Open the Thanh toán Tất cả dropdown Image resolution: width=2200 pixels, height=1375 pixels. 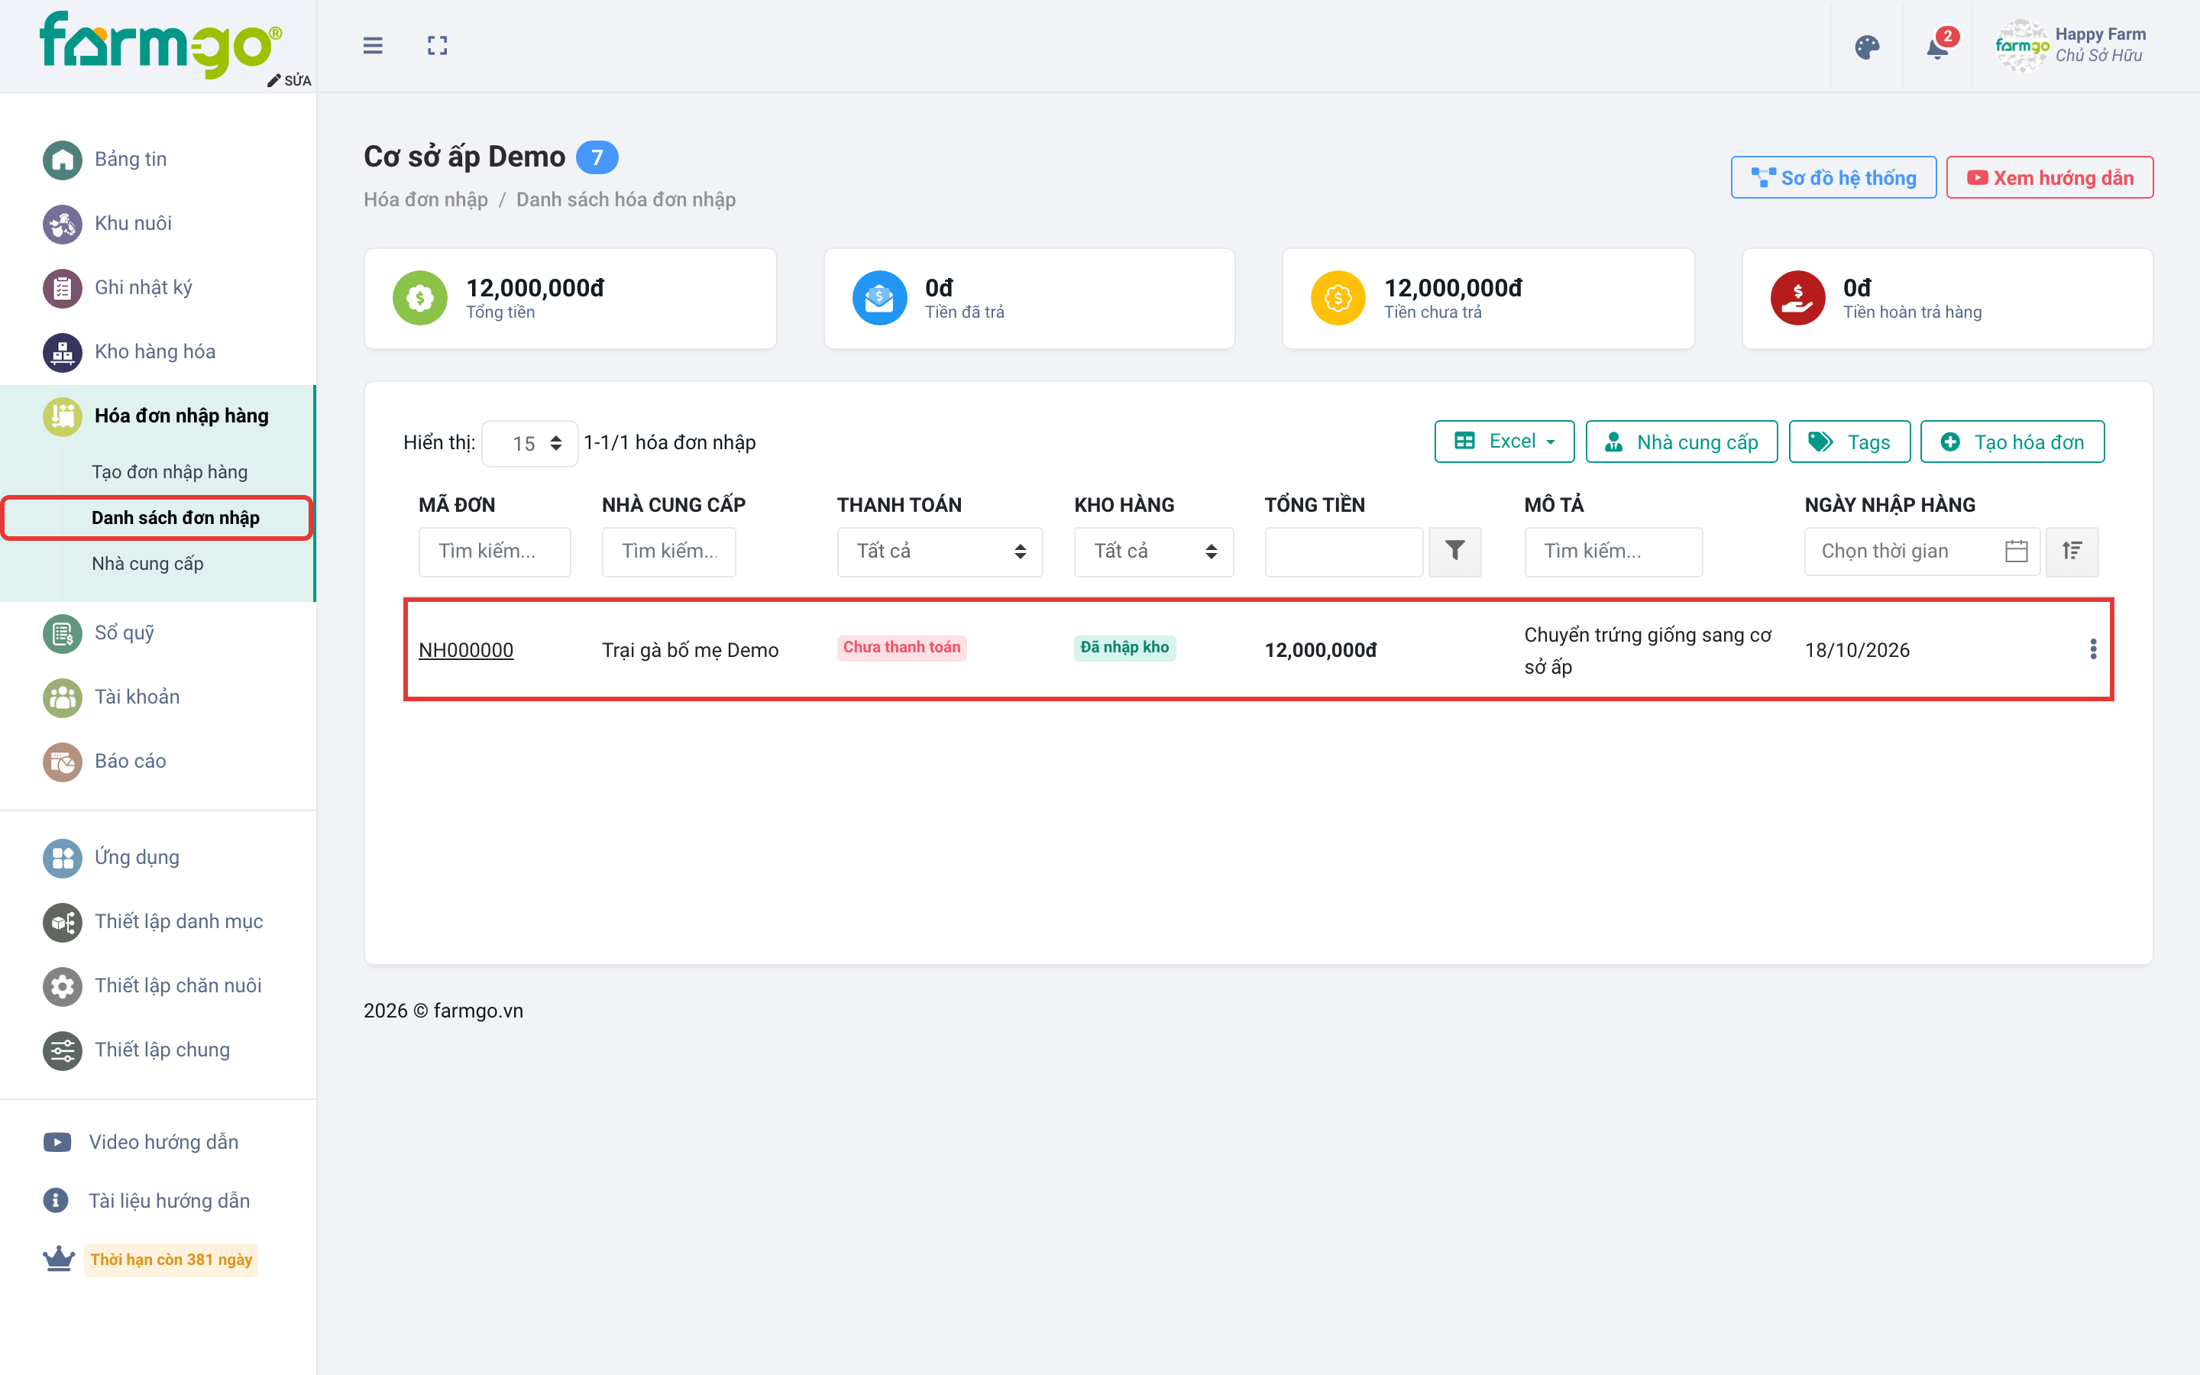(x=939, y=551)
